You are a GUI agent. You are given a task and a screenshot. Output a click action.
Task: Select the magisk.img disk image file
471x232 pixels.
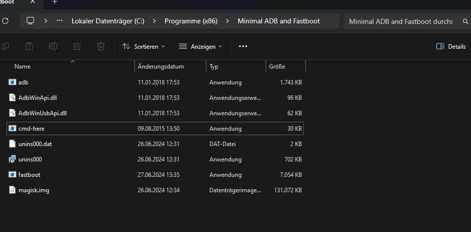pos(33,190)
